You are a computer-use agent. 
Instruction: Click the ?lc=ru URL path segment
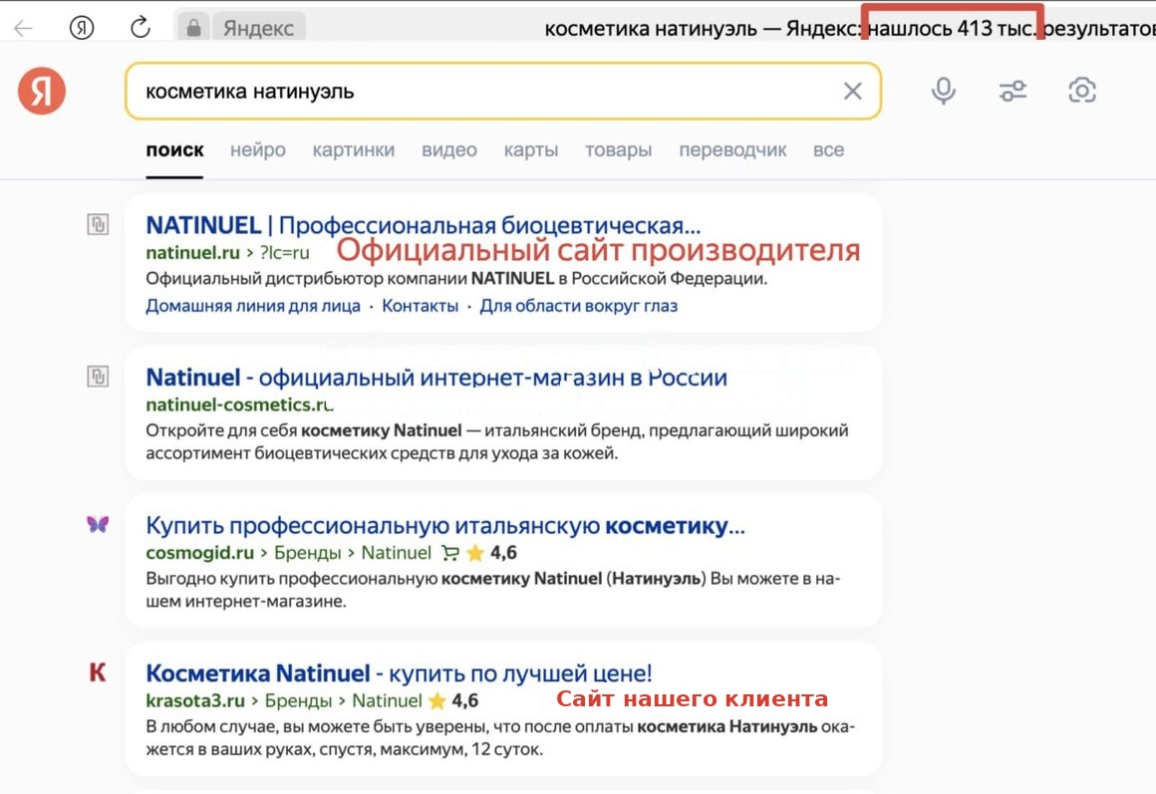[x=285, y=253]
